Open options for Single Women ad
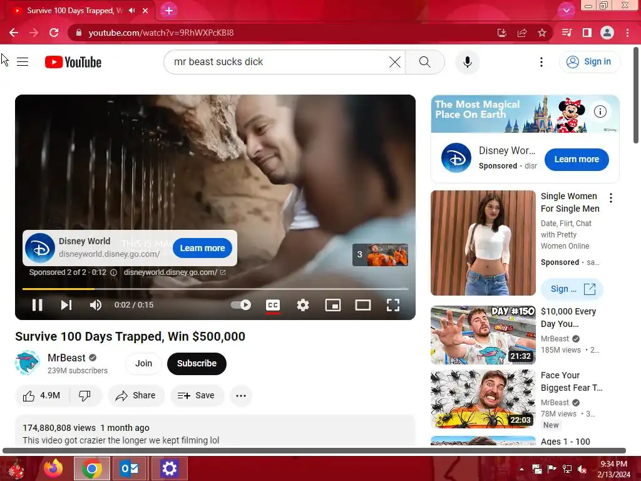This screenshot has width=641, height=481. click(x=611, y=198)
